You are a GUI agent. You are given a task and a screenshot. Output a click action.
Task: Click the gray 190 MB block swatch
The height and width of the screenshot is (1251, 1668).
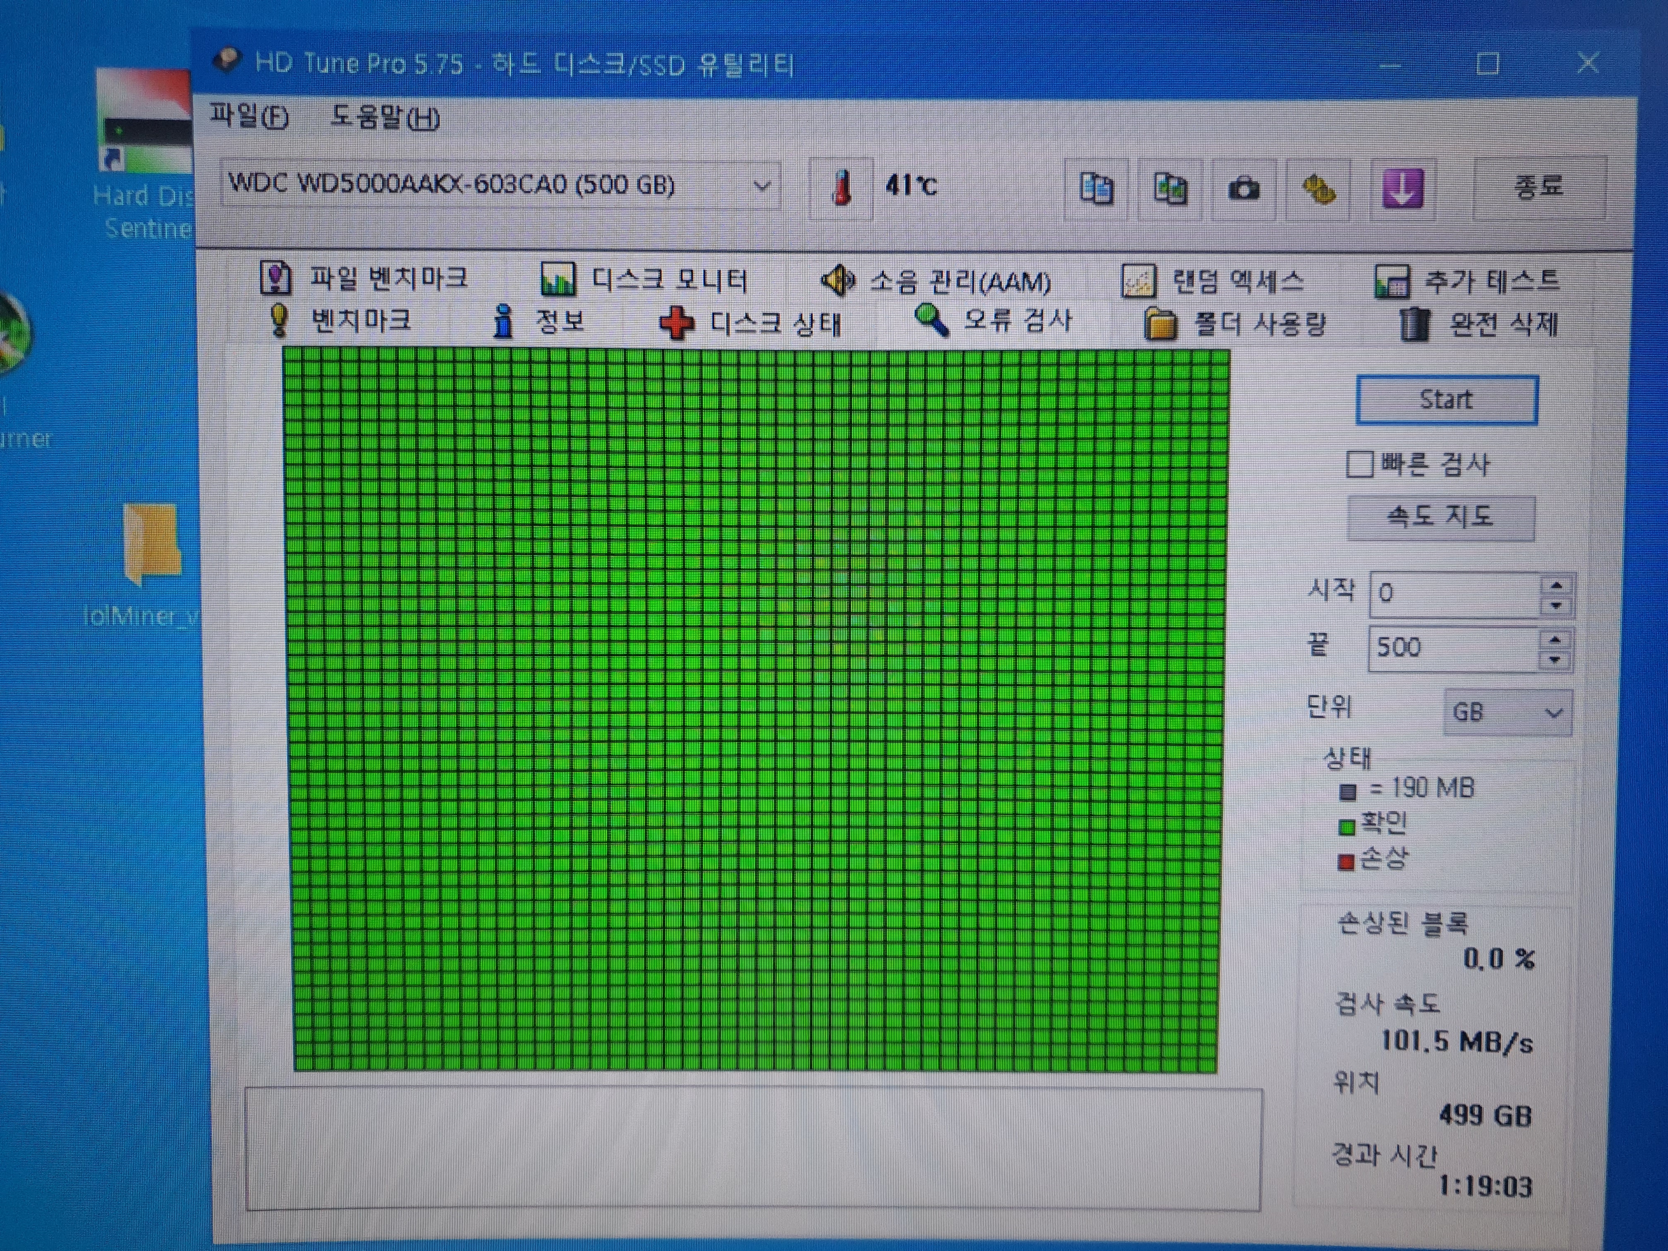pyautogui.click(x=1347, y=792)
